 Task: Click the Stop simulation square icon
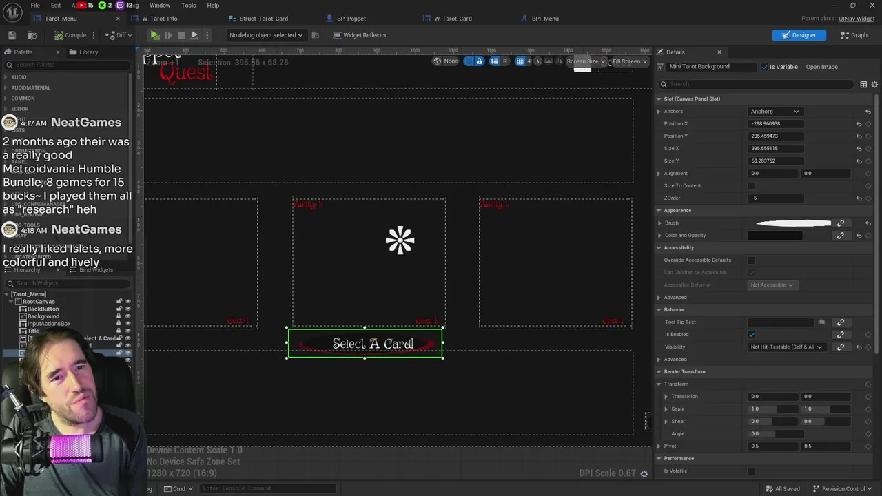pos(181,35)
